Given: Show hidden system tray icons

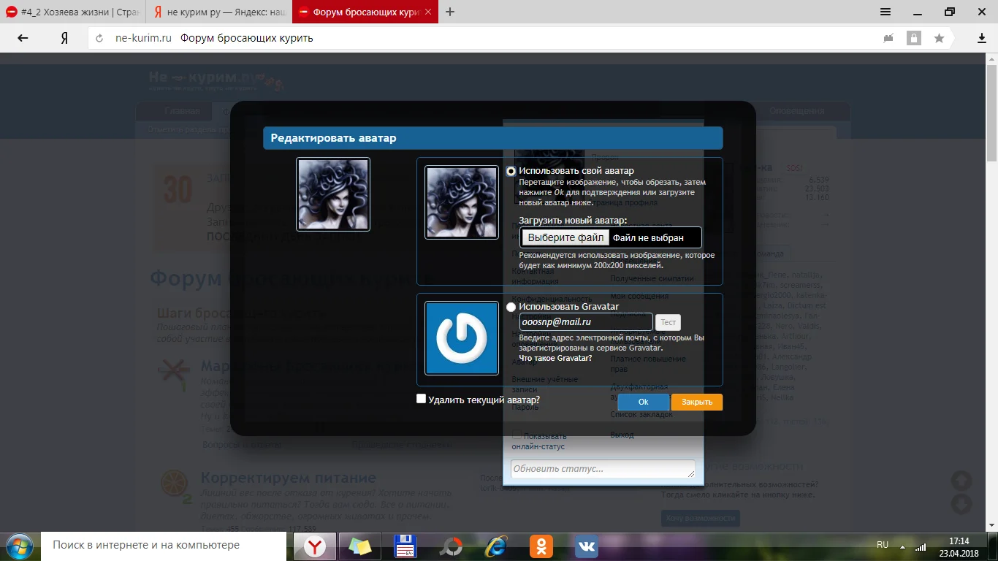Looking at the screenshot, I should (904, 546).
